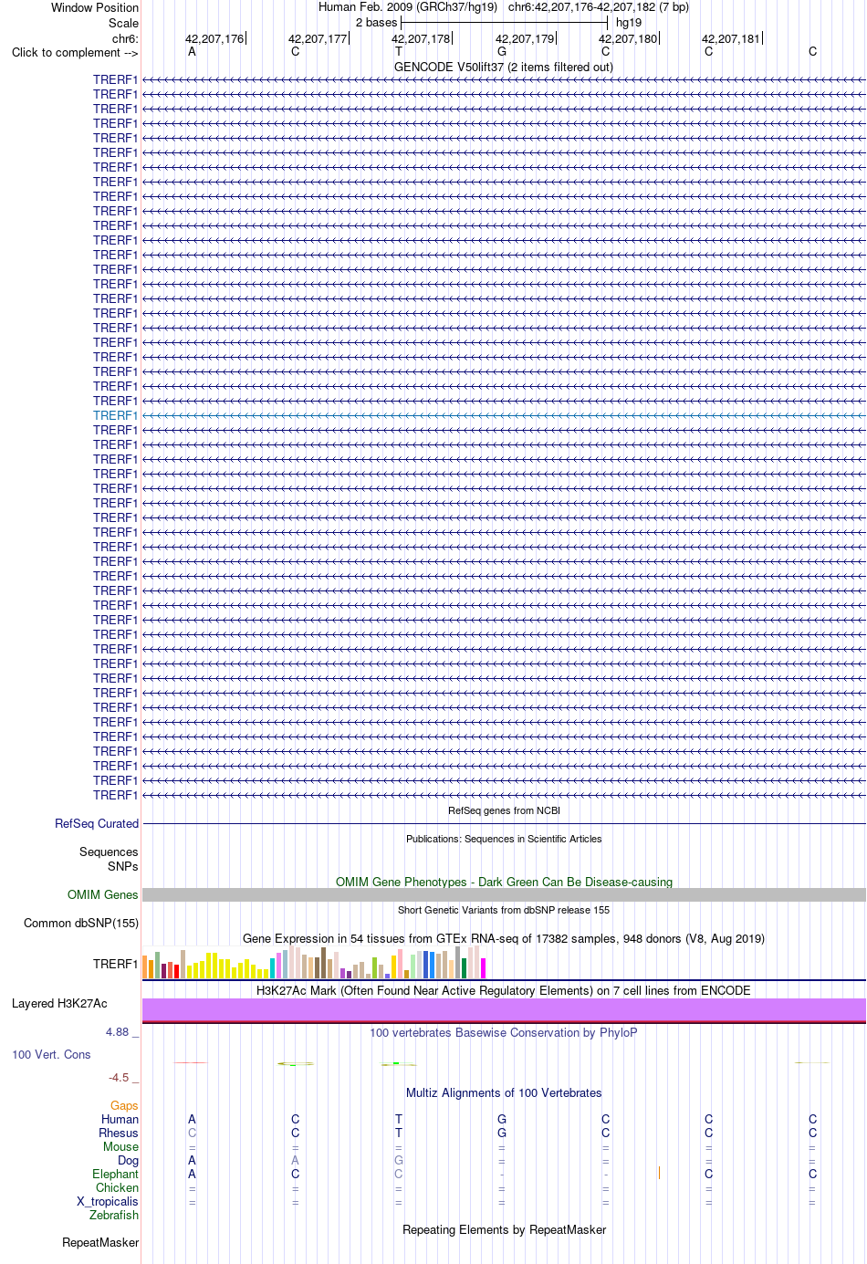Click the Scale track label
The image size is (867, 1264).
[123, 23]
